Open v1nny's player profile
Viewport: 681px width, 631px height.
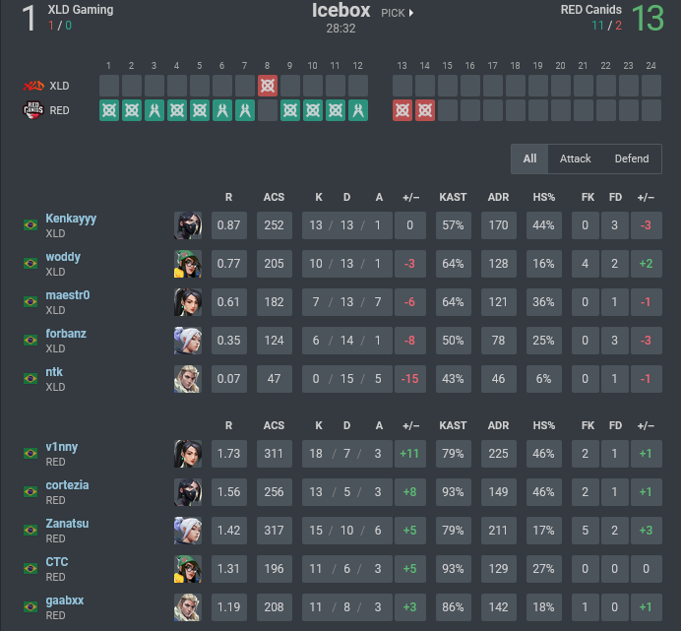[x=62, y=447]
